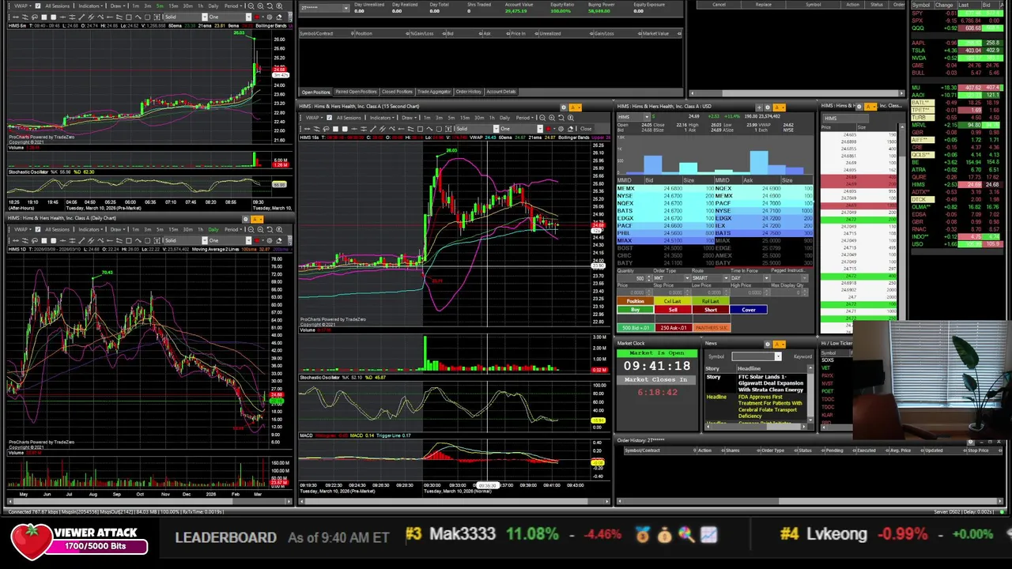
Task: Zoom out on the HIMS 5m chart
Action: [x=251, y=6]
